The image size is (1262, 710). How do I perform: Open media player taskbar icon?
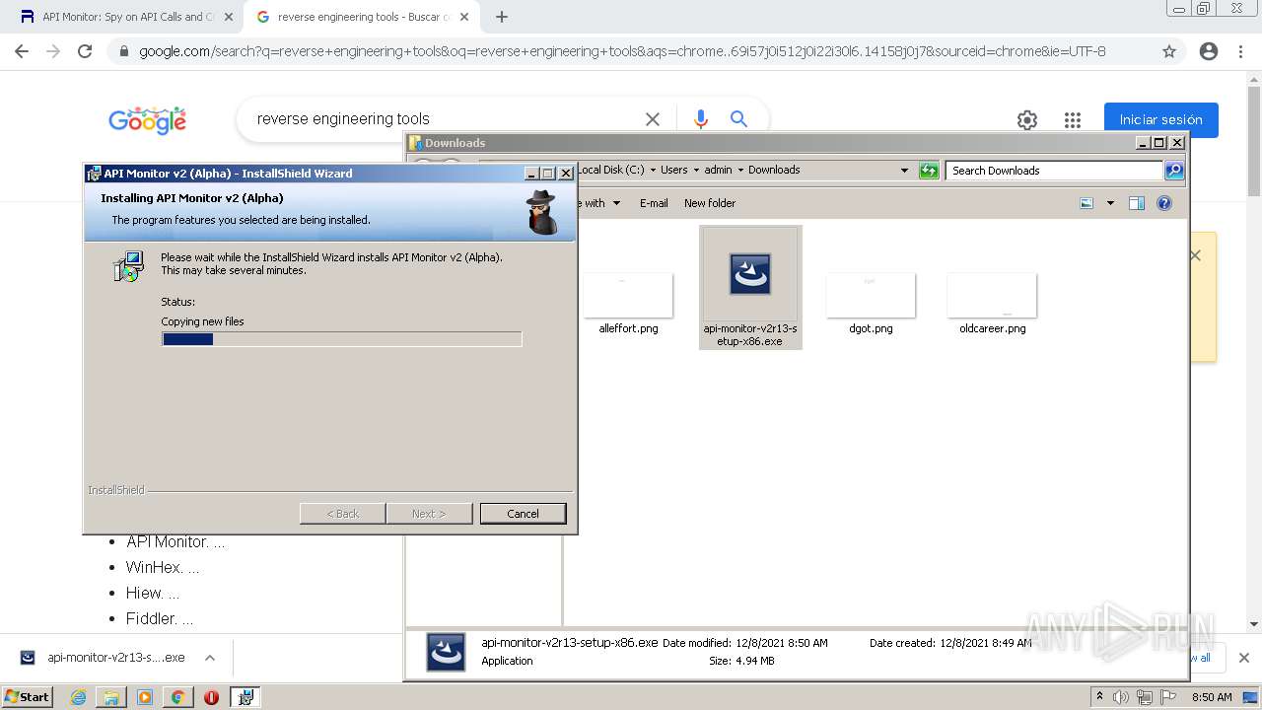click(x=144, y=697)
